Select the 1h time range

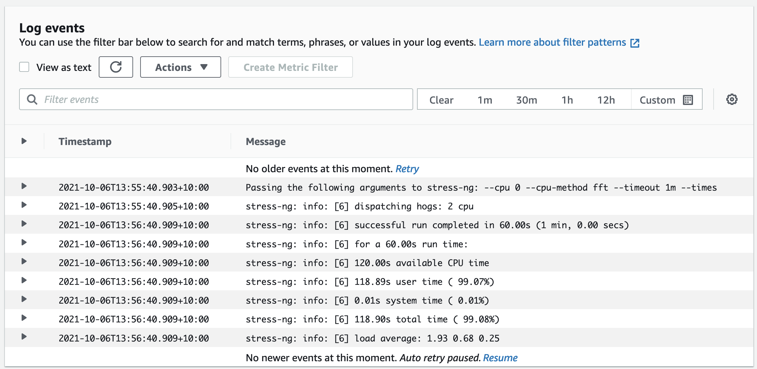(567, 100)
